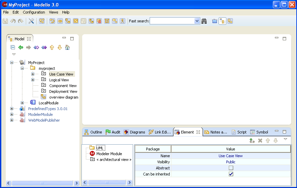Click the Save project toolbar icon

(x=5, y=21)
